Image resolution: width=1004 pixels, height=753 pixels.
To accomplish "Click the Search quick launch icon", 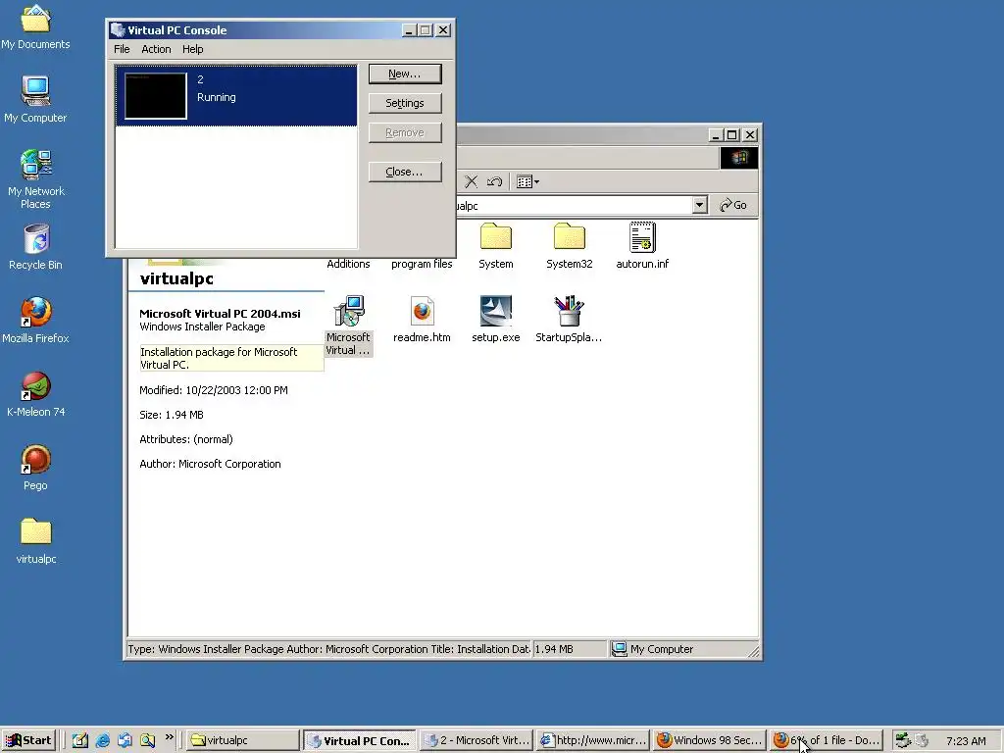I will point(147,741).
